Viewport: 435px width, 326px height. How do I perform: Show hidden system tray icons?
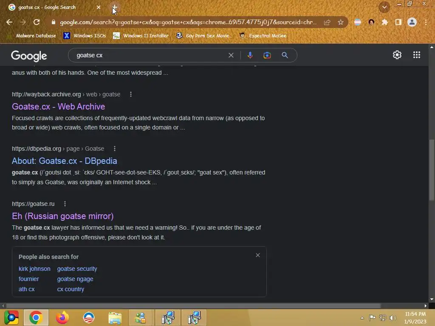[362, 318]
